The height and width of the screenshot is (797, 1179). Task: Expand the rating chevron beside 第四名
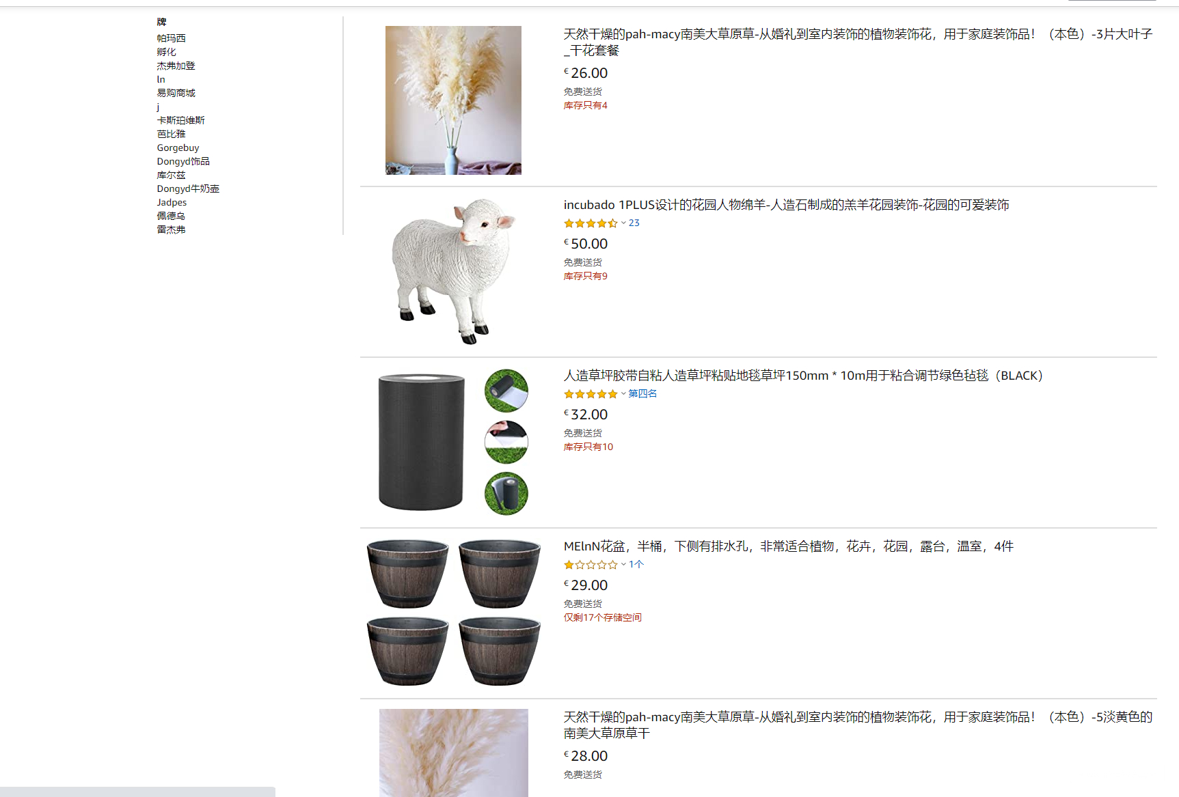coord(623,394)
